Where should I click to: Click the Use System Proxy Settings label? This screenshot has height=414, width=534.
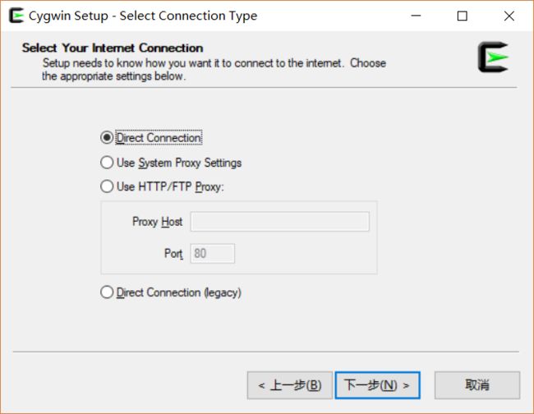click(x=179, y=163)
